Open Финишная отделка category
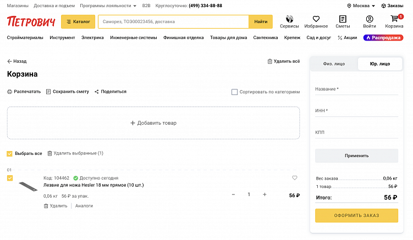Screen dimensions: 413x240 183,38
